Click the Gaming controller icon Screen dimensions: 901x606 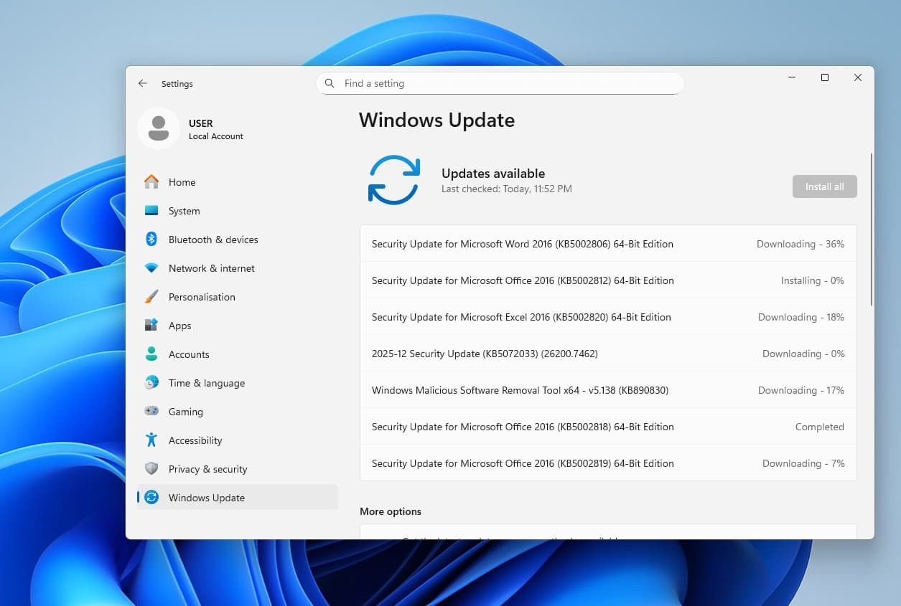coord(151,411)
